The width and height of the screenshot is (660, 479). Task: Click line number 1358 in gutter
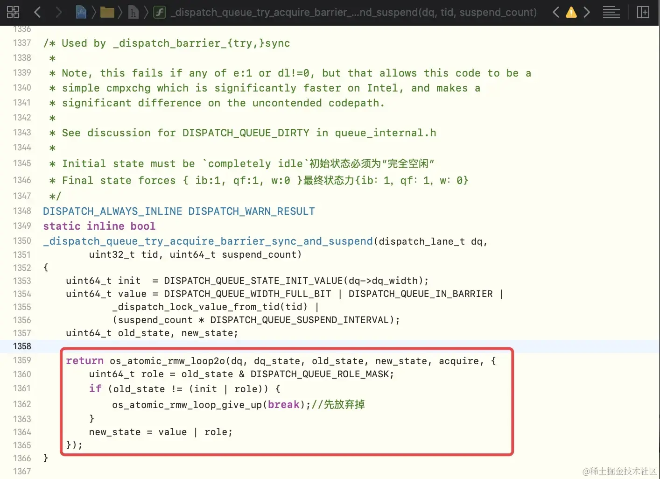(x=22, y=346)
